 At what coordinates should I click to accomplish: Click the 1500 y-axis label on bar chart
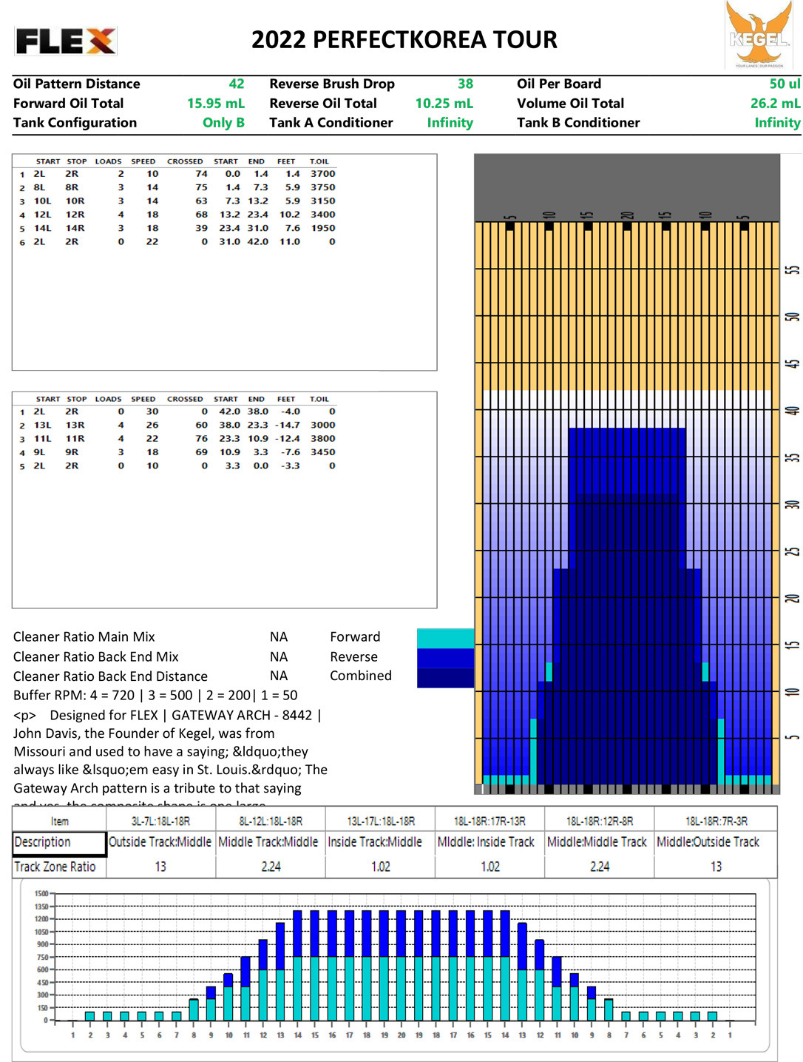point(41,894)
